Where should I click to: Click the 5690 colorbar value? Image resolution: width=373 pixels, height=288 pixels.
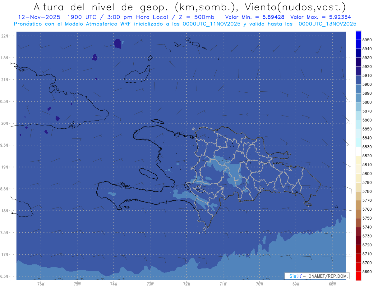[x=367, y=272]
